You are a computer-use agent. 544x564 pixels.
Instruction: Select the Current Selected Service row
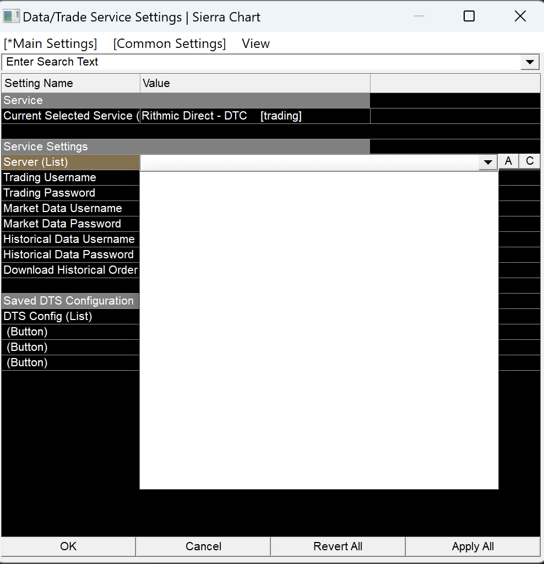(71, 116)
